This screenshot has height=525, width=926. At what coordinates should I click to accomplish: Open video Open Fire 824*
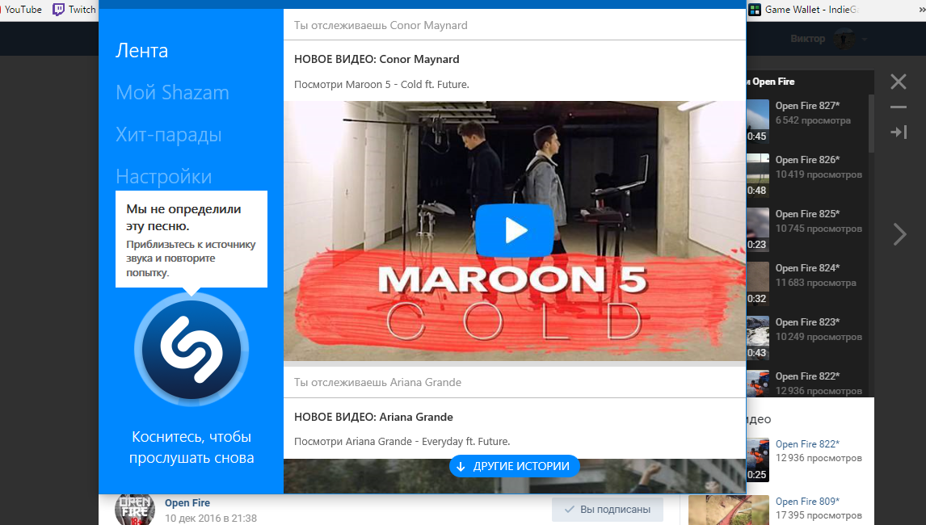tap(807, 268)
